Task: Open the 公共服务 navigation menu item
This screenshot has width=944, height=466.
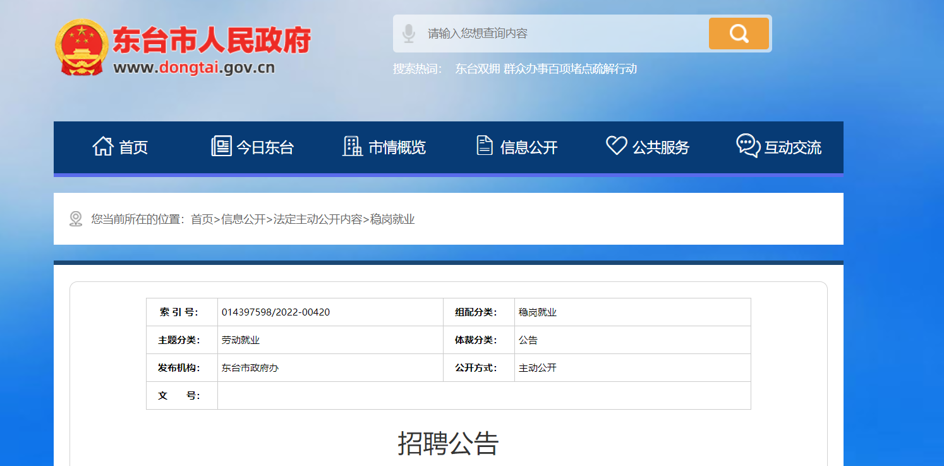Action: [x=660, y=147]
